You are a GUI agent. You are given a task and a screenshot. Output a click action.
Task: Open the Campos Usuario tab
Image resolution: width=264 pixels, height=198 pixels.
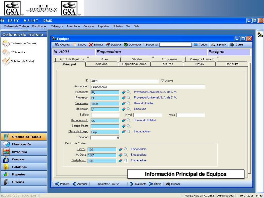pyautogui.click(x=202, y=59)
